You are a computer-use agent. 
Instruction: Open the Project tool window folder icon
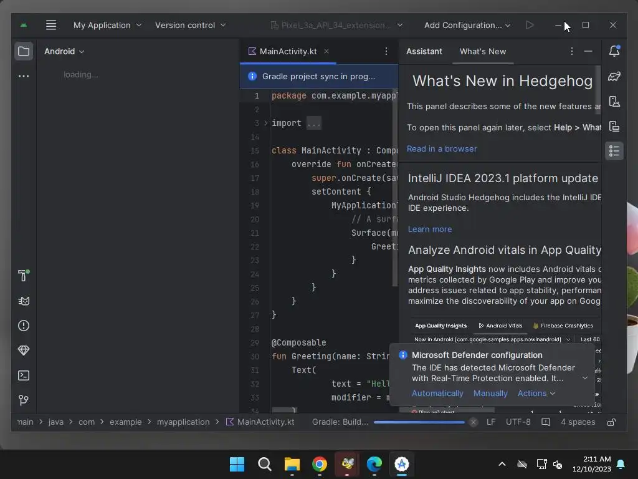tap(24, 51)
